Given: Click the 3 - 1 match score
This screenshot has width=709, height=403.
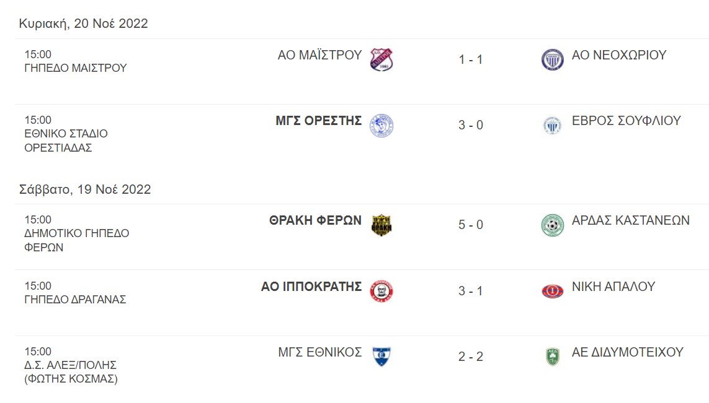Looking at the screenshot, I should [471, 291].
